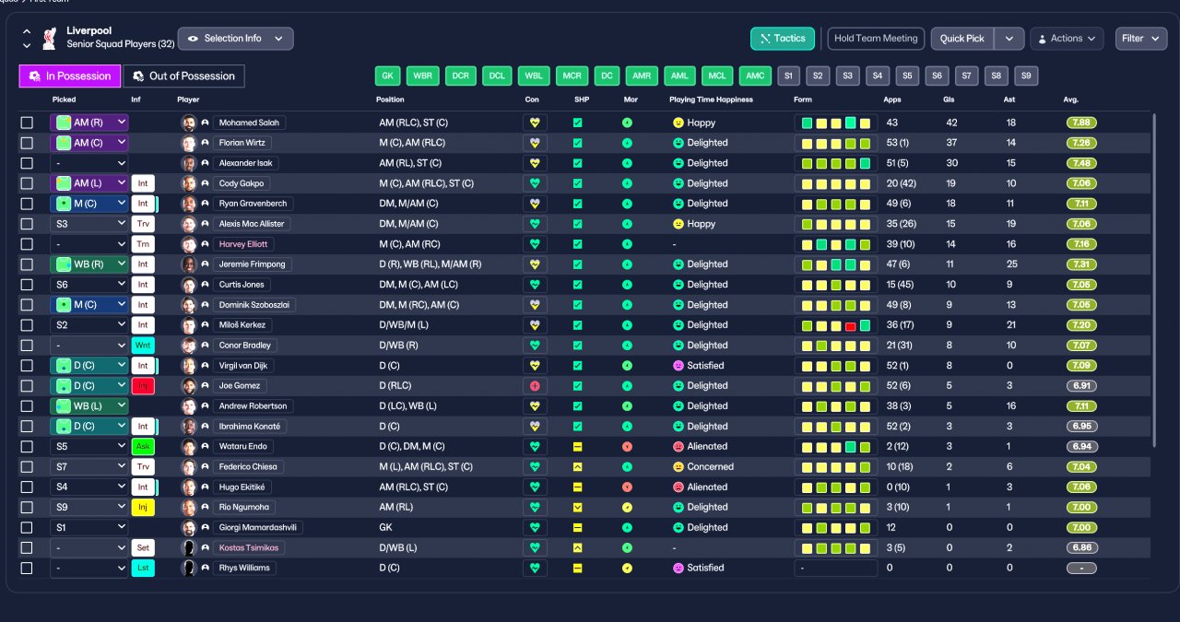Click the Hold Team Meeting button
Image resolution: width=1180 pixels, height=622 pixels.
point(876,39)
